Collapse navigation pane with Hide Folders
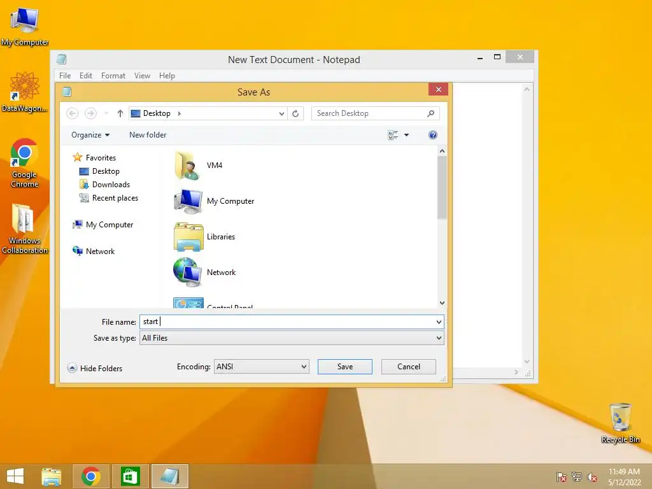 click(95, 368)
